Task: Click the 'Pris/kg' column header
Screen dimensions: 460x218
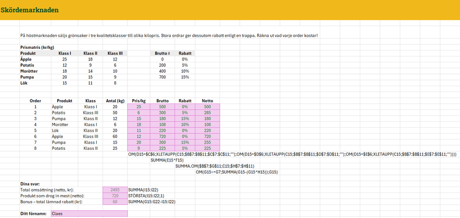Action: pos(139,101)
